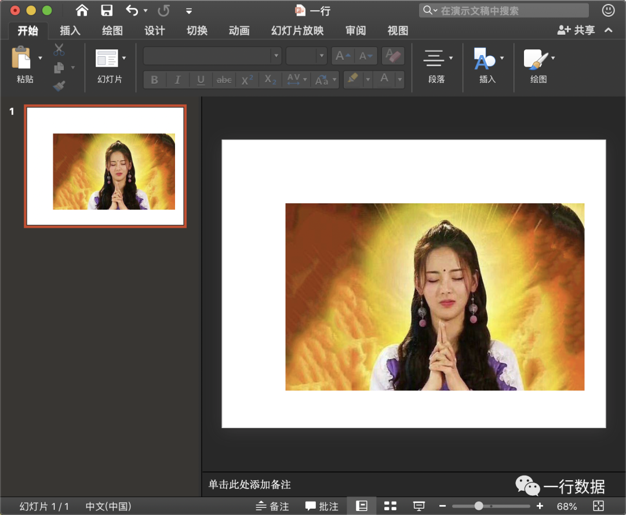
Task: Click the Save icon in title bar
Action: click(x=107, y=10)
